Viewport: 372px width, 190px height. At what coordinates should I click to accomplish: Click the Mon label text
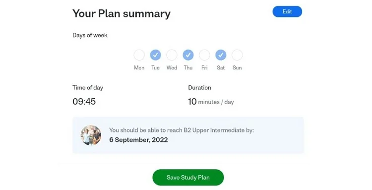coord(139,67)
